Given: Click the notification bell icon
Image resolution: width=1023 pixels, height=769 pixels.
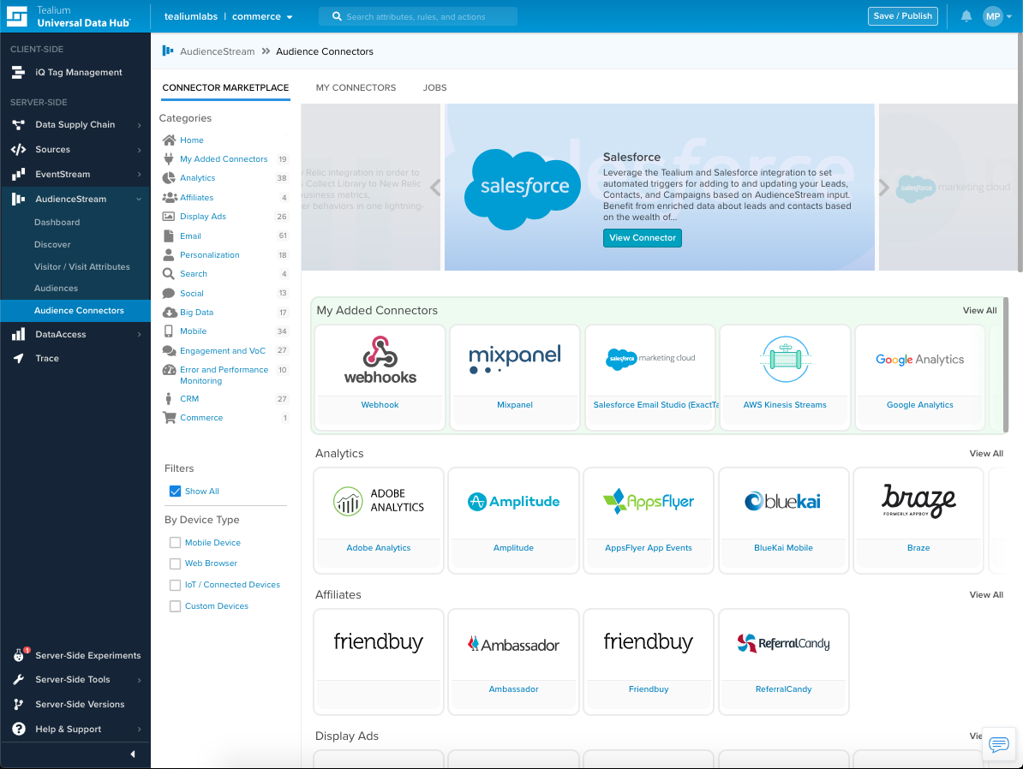Looking at the screenshot, I should pyautogui.click(x=966, y=16).
